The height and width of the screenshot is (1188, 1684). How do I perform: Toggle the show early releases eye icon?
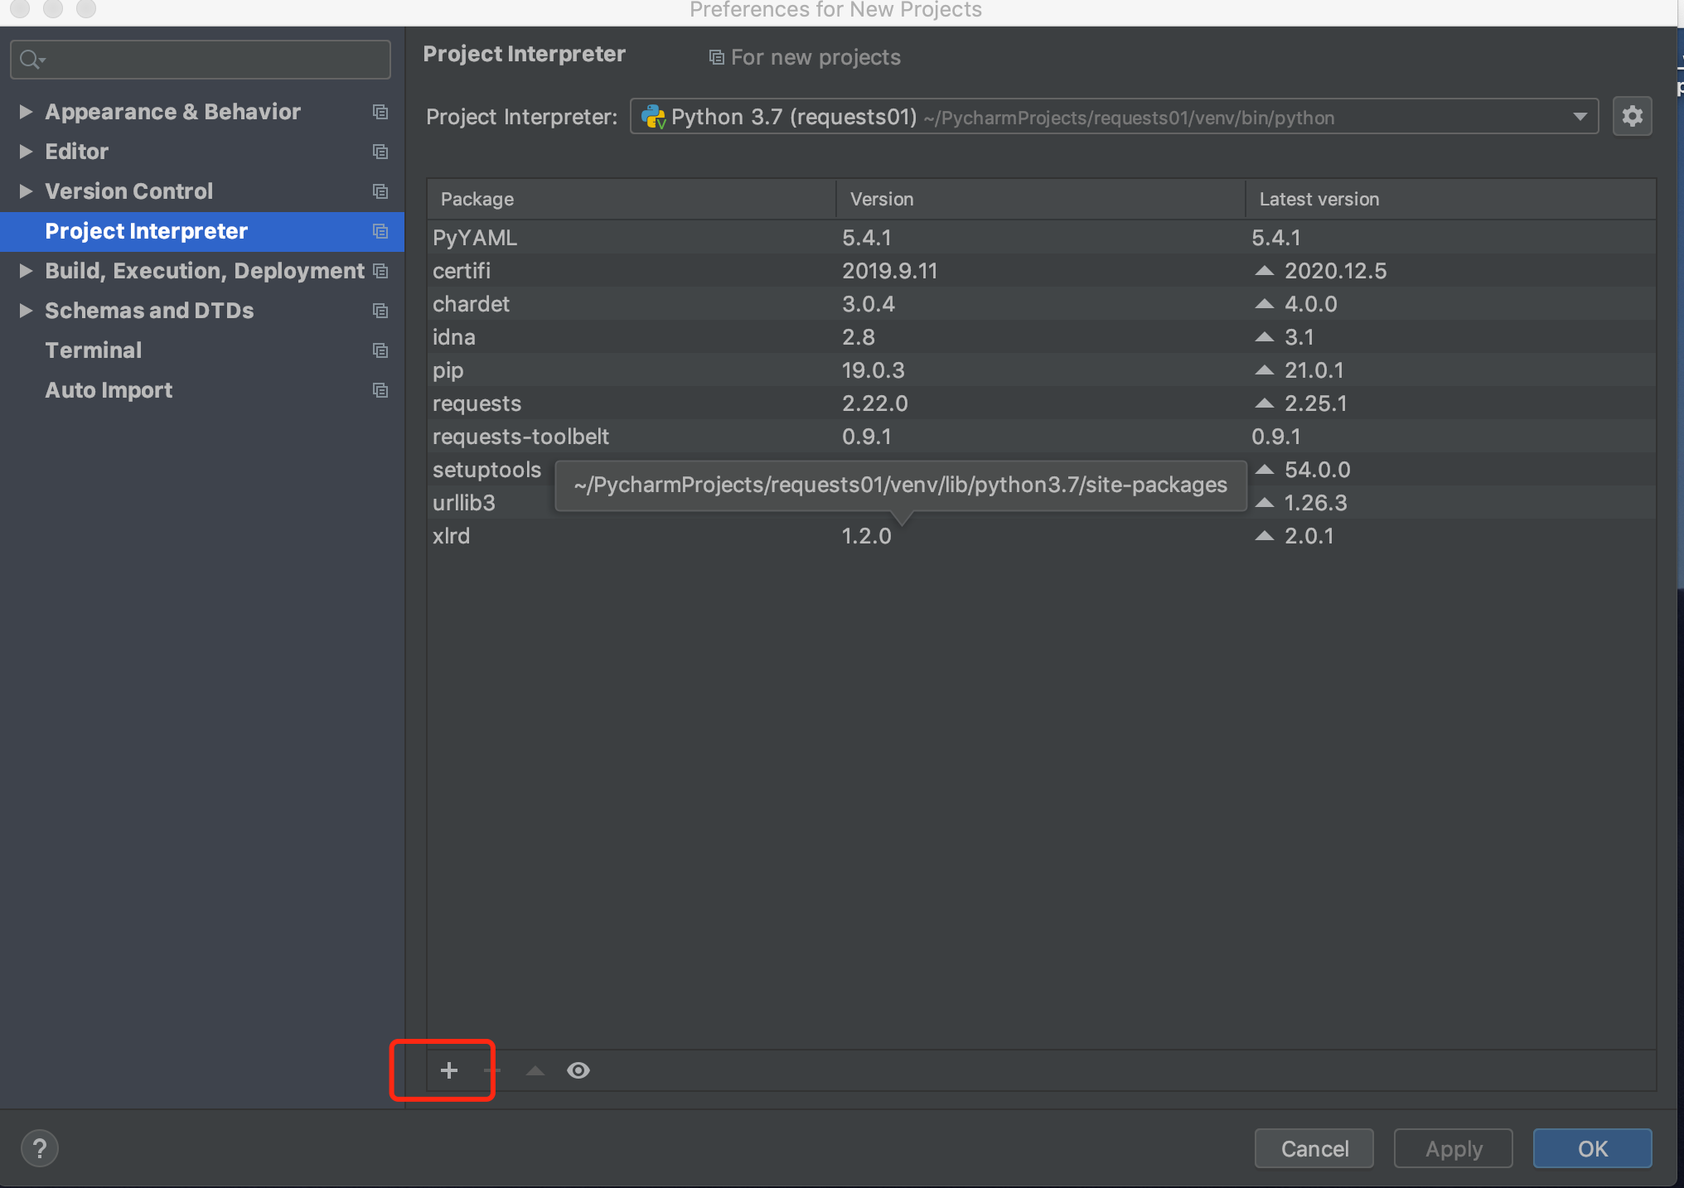(x=578, y=1070)
